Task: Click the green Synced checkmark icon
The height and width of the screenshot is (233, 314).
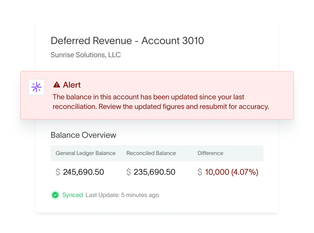Action: [x=55, y=195]
